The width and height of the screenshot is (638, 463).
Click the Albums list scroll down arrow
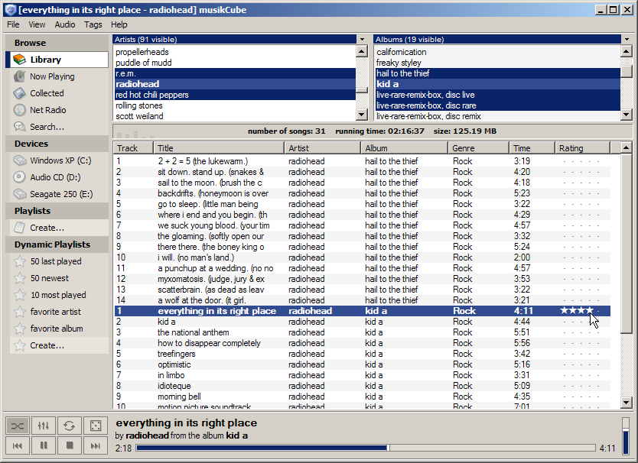(x=627, y=115)
